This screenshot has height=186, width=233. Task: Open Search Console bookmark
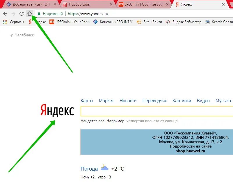tap(219, 22)
